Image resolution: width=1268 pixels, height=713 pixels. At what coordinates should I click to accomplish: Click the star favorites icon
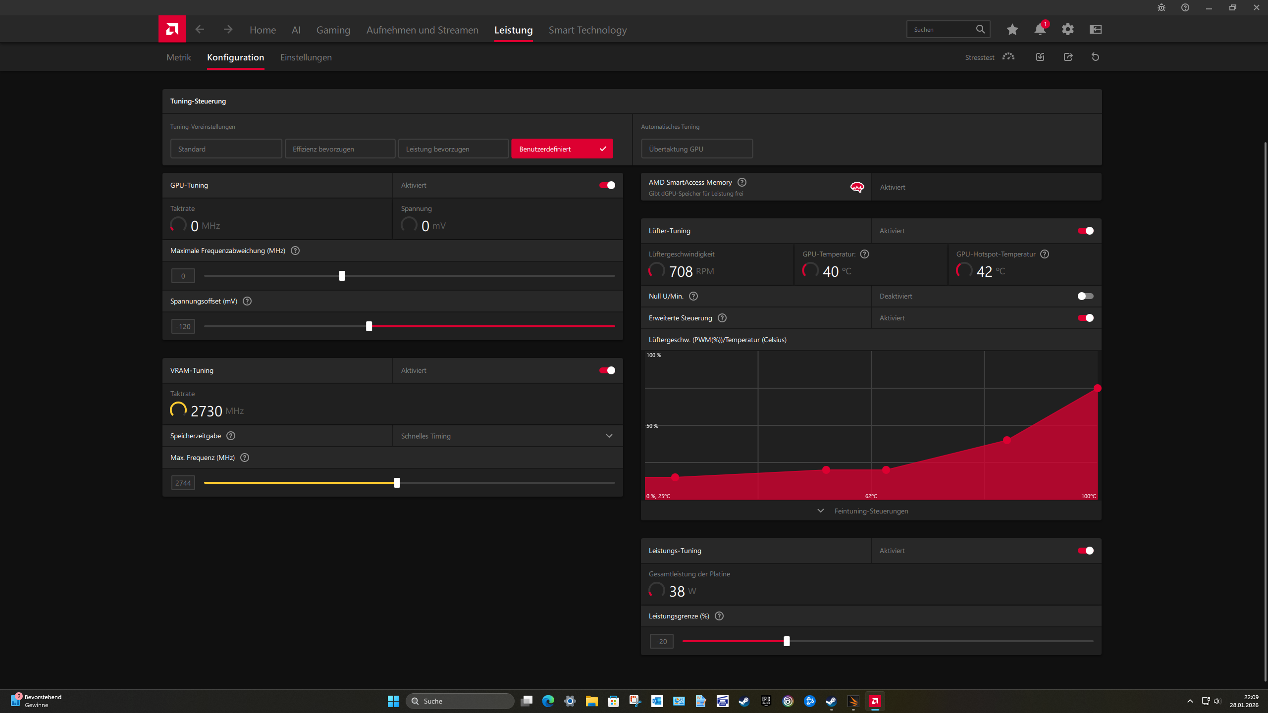coord(1012,29)
